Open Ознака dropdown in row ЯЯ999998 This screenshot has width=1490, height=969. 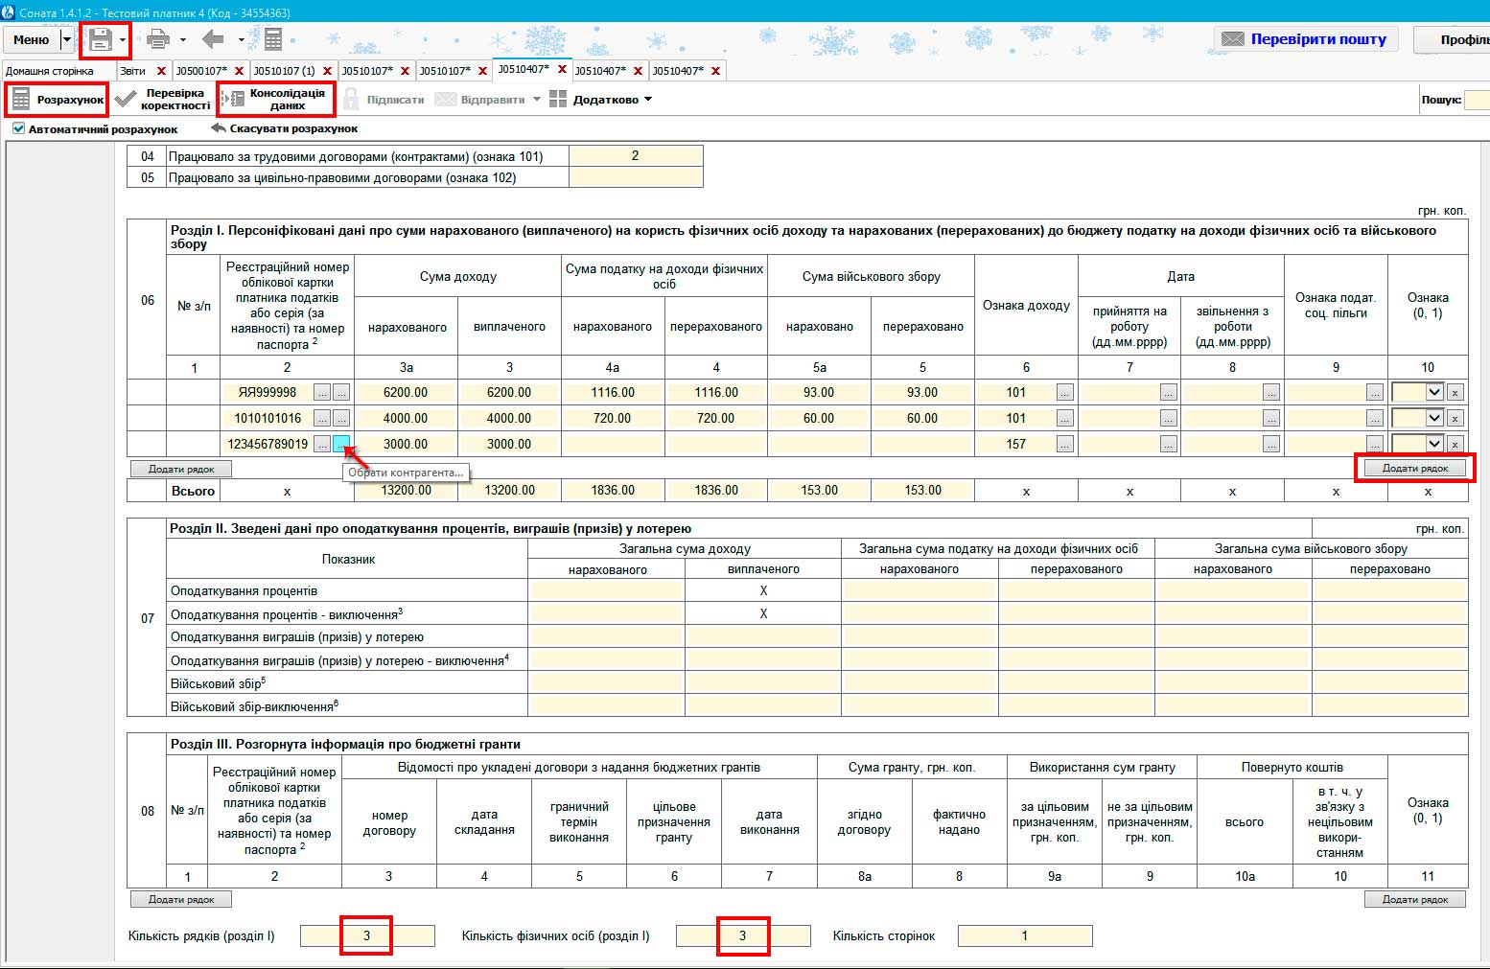point(1434,392)
